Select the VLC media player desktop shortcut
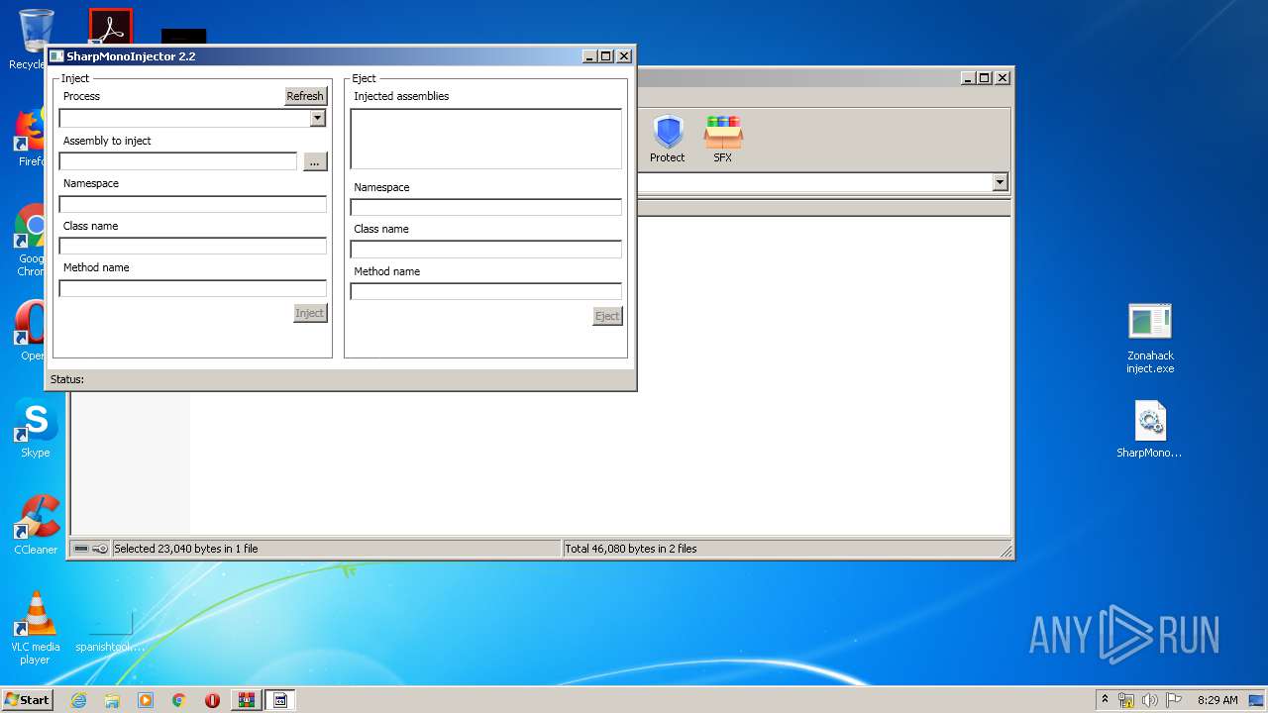The image size is (1268, 713). click(36, 628)
